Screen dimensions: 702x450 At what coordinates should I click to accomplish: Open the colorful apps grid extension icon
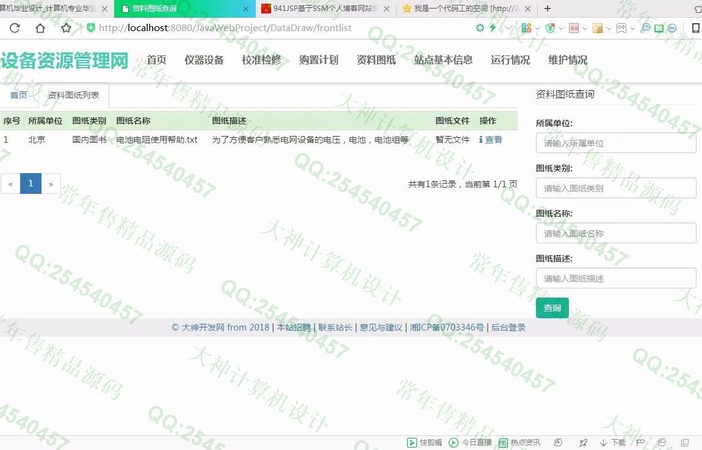point(526,28)
